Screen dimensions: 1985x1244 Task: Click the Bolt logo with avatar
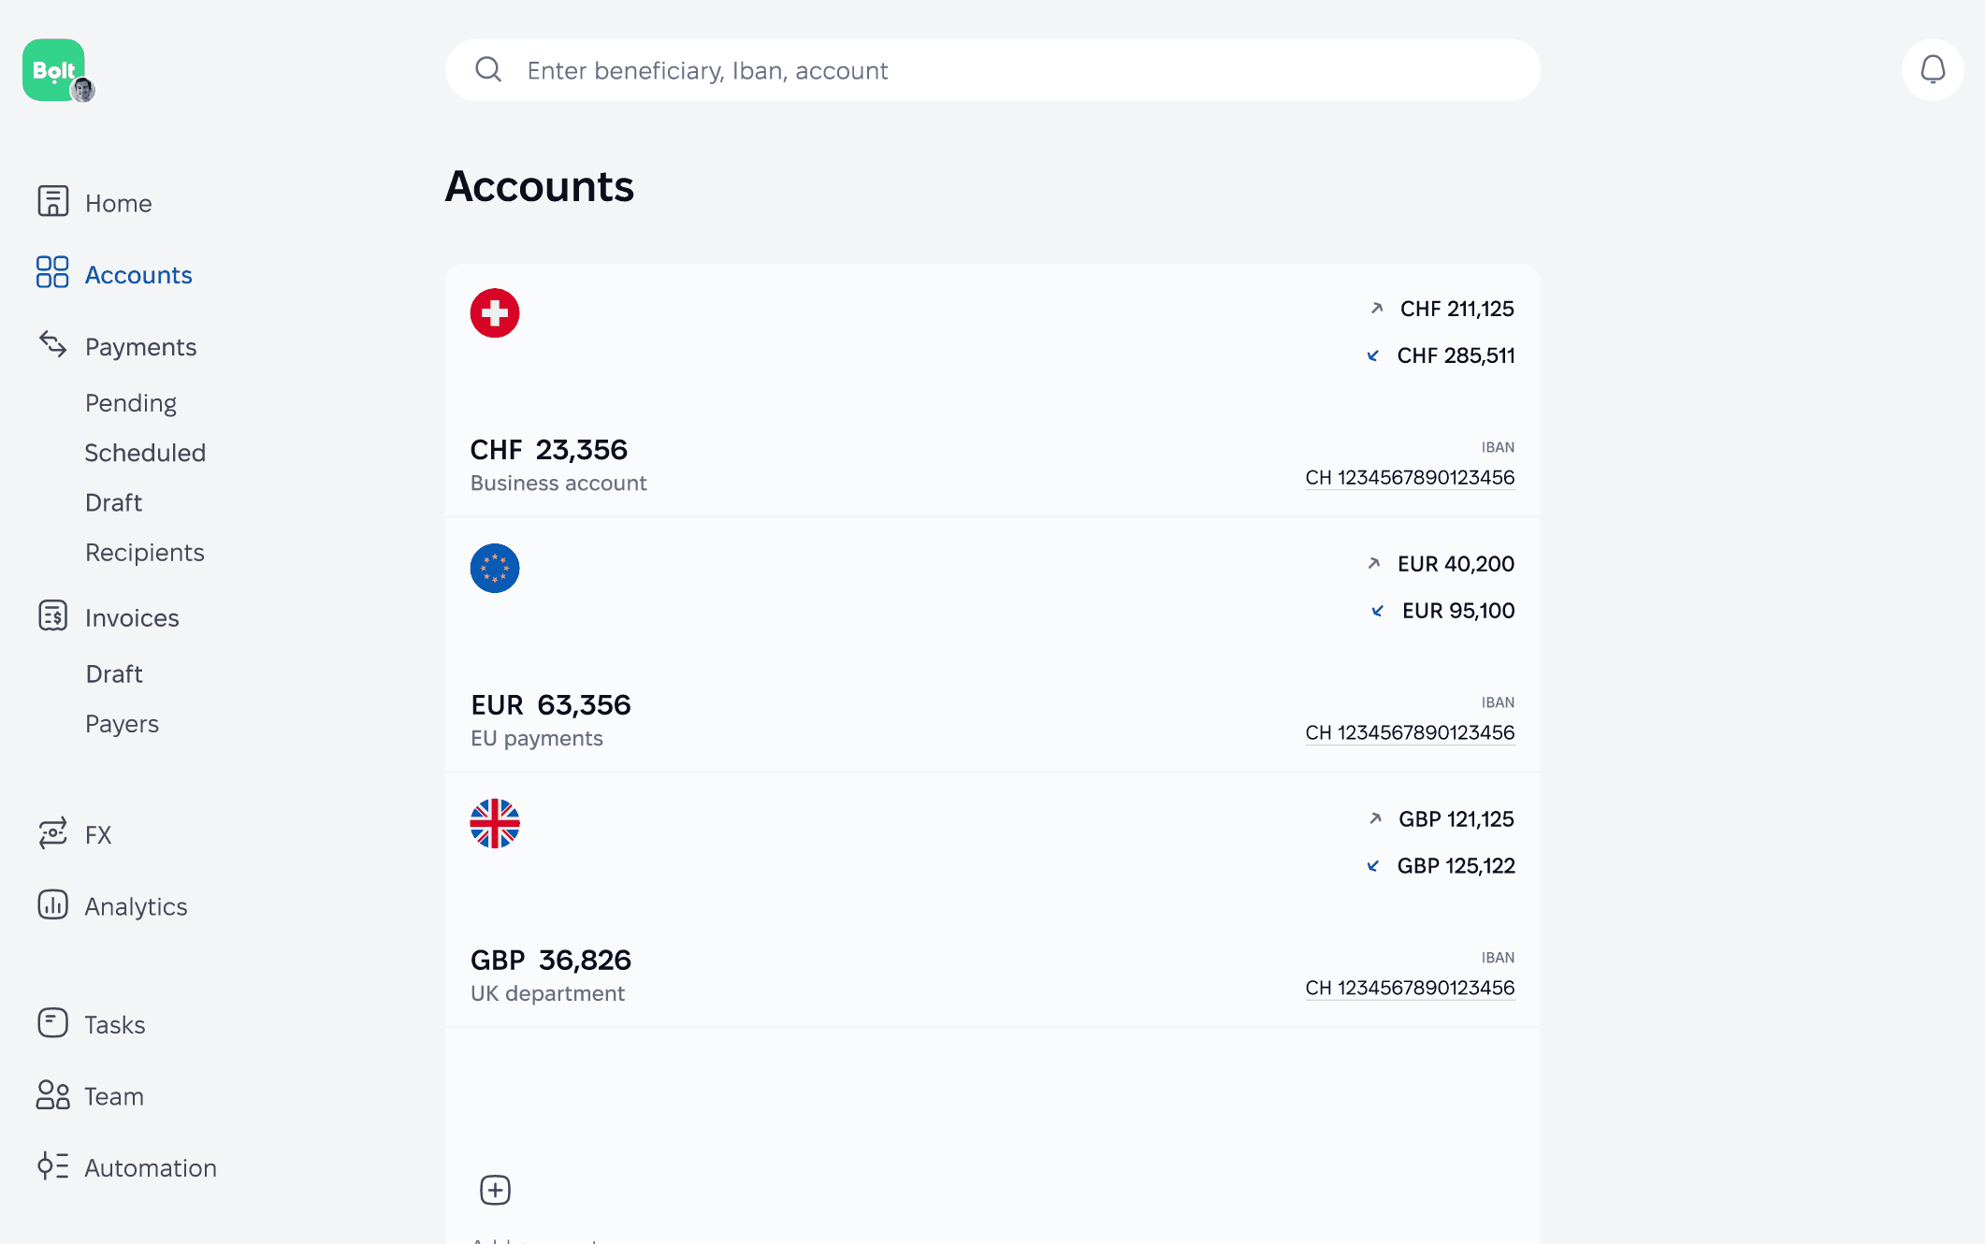[56, 70]
